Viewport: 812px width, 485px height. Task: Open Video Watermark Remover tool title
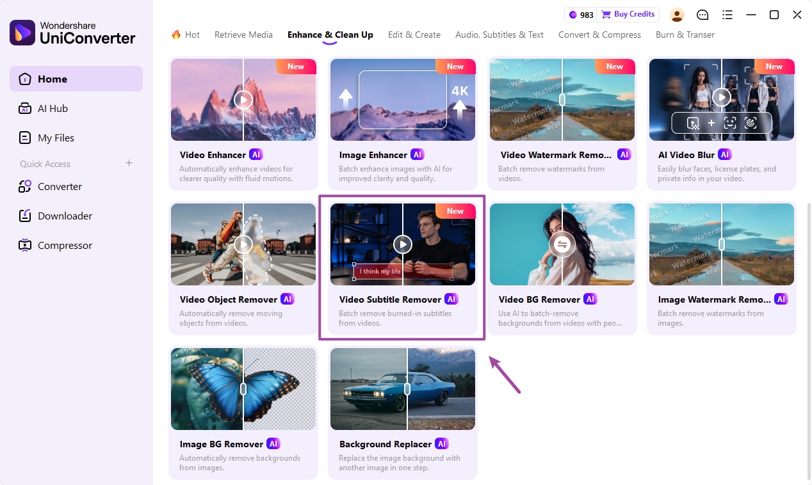[x=556, y=155]
